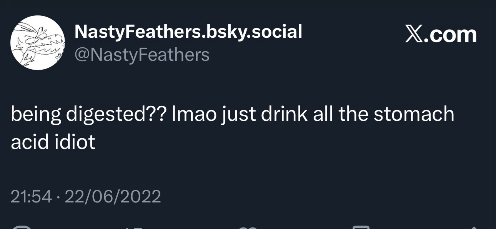
Task: Open the NastyFeathers dragon profile picture
Action: (38, 43)
